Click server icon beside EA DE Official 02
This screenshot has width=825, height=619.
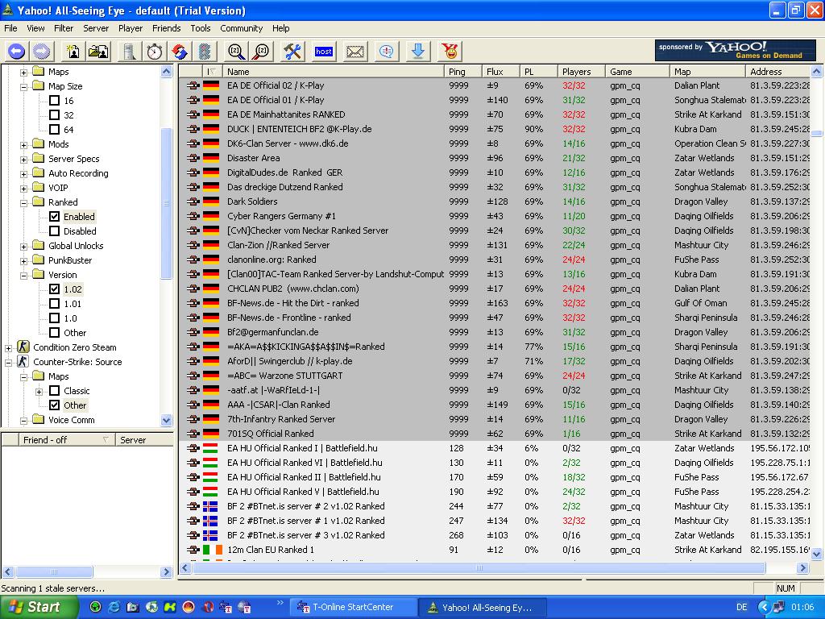(193, 85)
